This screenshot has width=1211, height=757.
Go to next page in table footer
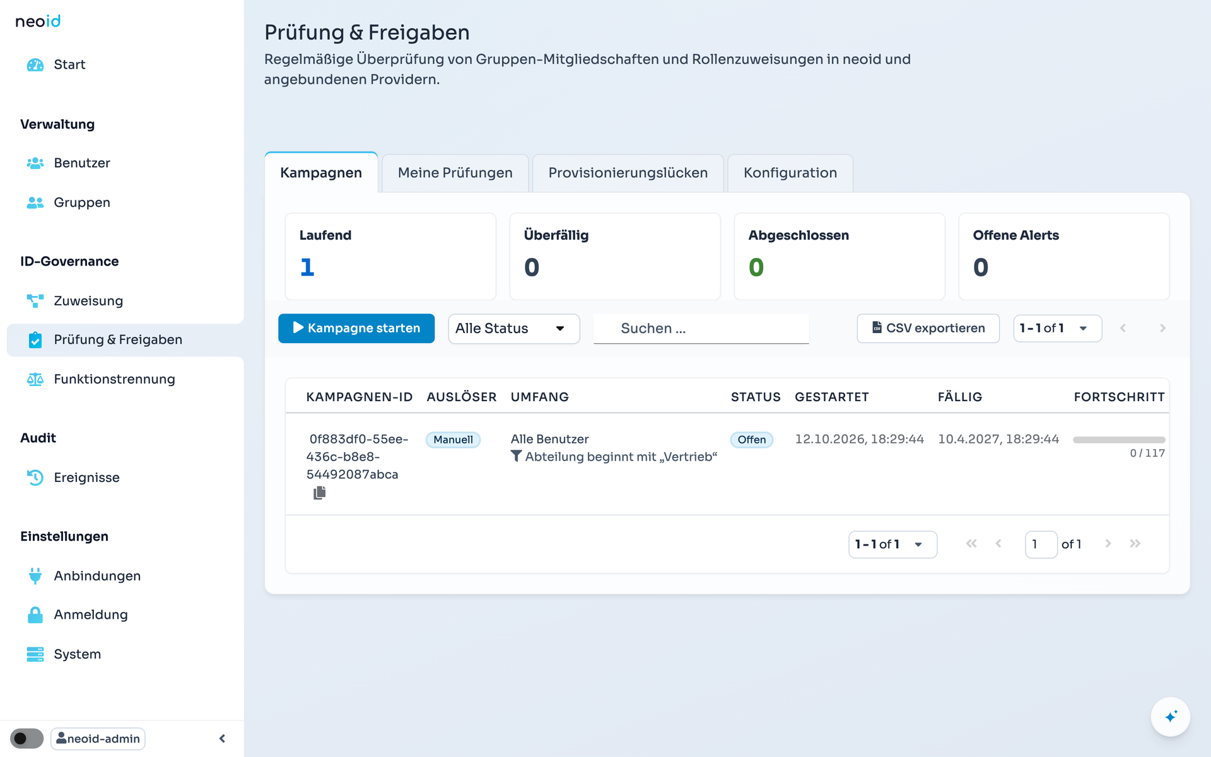[1108, 544]
